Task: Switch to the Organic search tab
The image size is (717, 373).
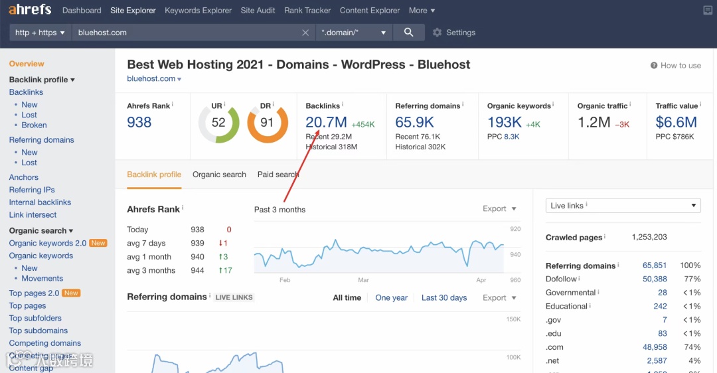Action: pyautogui.click(x=219, y=175)
